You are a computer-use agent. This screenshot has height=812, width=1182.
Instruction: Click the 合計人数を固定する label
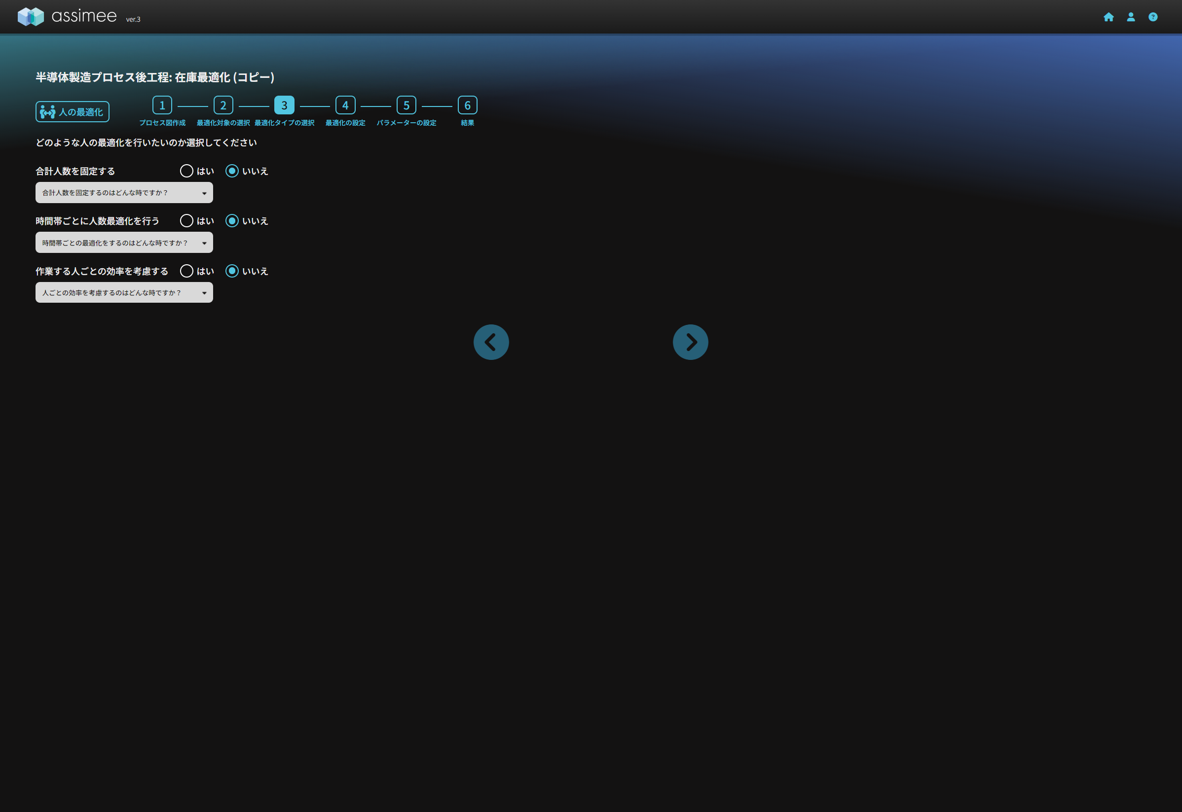click(75, 172)
